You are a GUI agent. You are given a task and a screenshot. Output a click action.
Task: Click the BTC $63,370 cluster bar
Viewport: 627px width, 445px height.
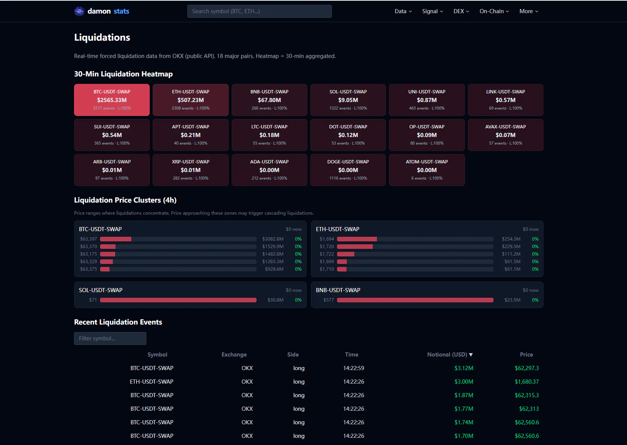click(x=178, y=247)
